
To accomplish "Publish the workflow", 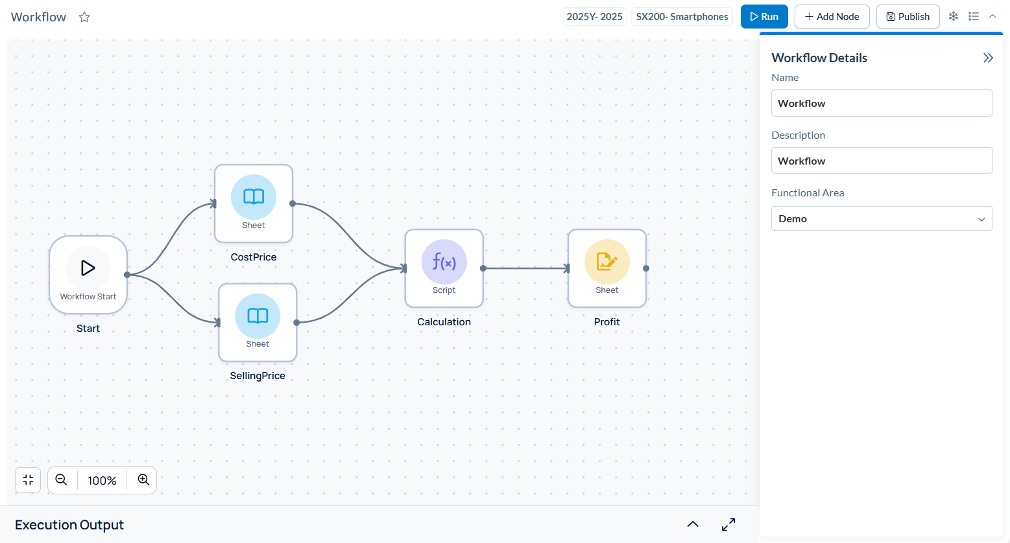I will (908, 16).
